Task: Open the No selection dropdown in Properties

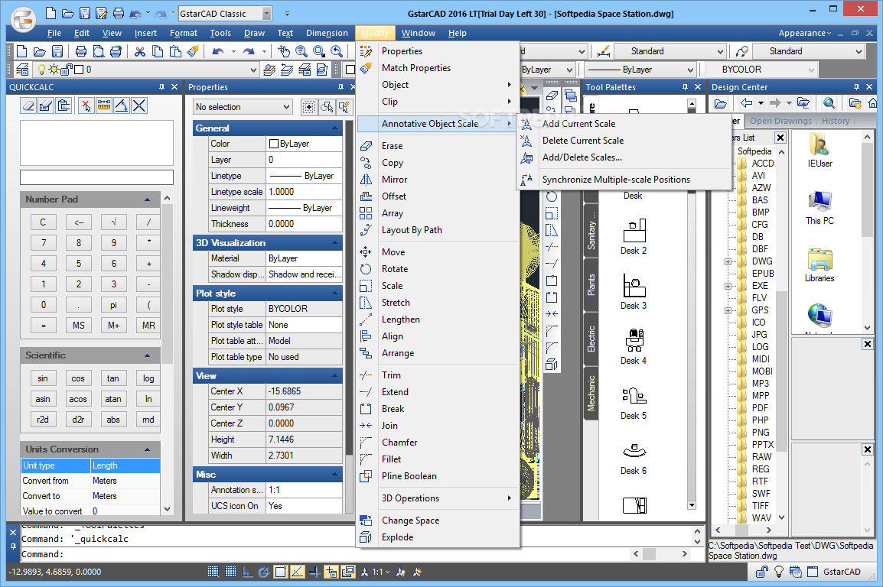Action: pos(243,107)
